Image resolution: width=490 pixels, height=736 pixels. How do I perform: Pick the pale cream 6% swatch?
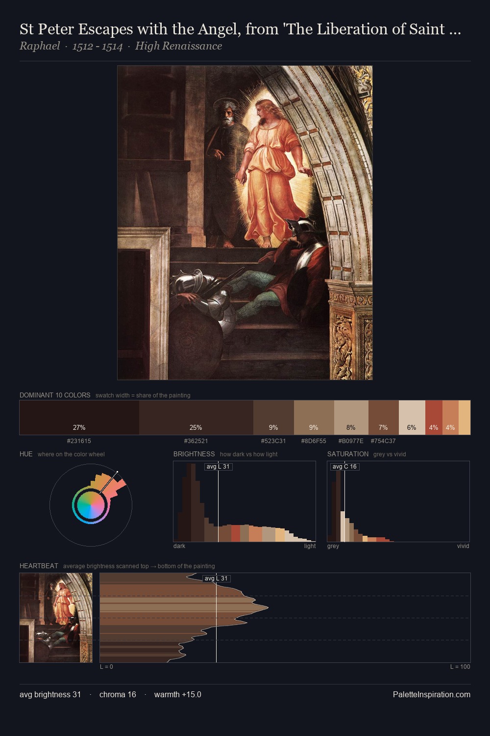tap(412, 418)
